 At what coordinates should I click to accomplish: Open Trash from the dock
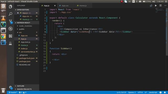[3, 91]
